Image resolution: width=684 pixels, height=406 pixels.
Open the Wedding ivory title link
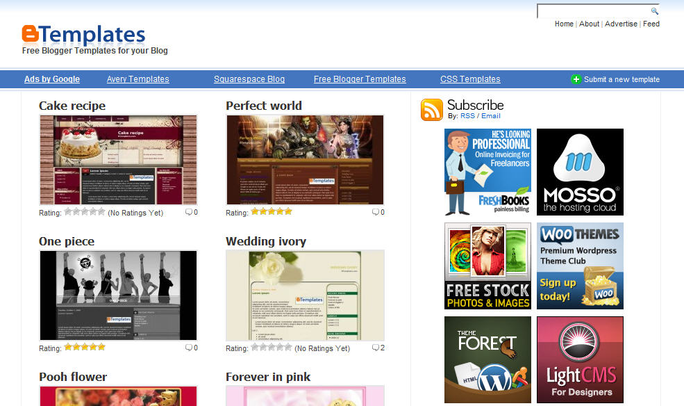pyautogui.click(x=266, y=241)
